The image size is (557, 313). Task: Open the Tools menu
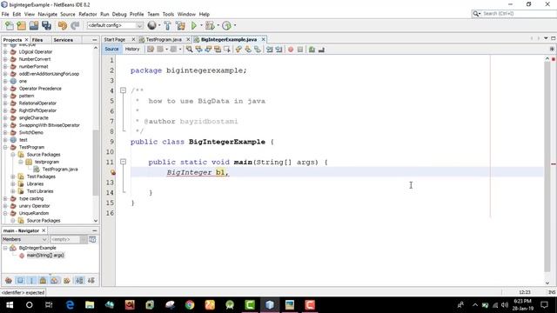click(168, 14)
